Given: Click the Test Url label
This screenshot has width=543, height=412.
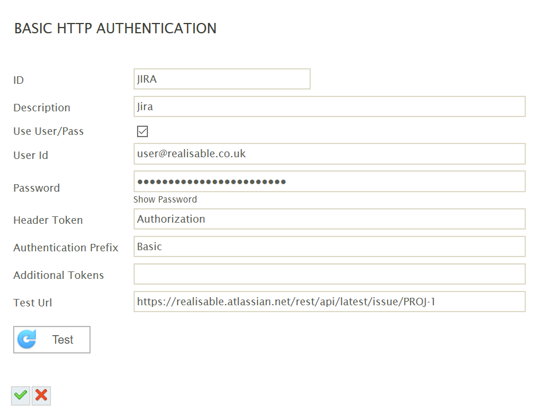Looking at the screenshot, I should point(33,303).
